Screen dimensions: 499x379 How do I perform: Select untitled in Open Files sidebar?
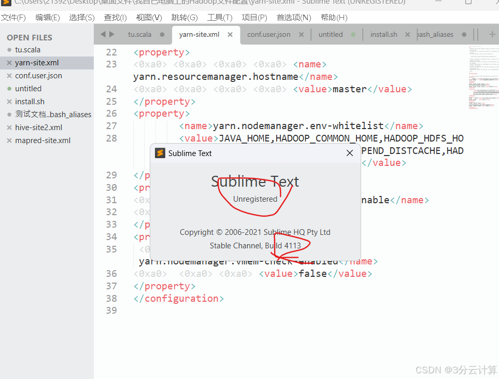pos(28,89)
